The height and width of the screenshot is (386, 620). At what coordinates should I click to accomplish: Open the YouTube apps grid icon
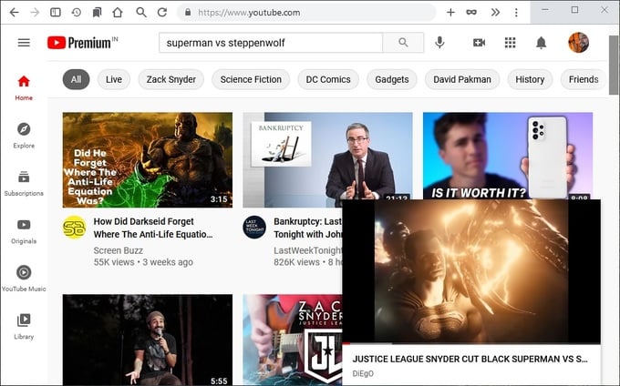(510, 43)
